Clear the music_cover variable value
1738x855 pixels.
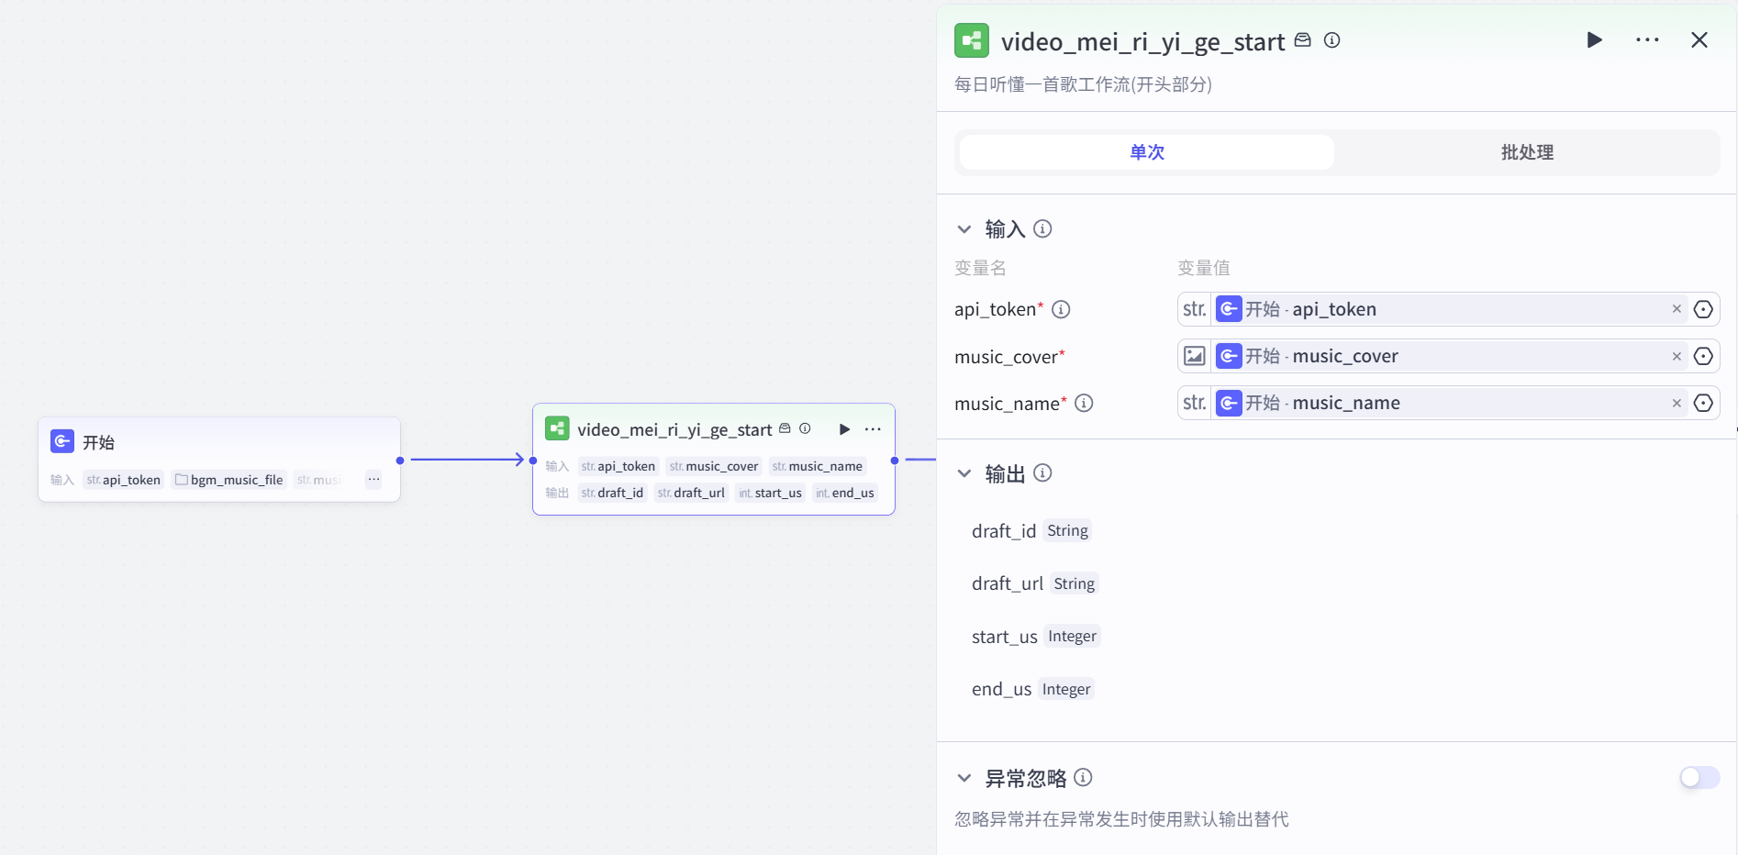pyautogui.click(x=1677, y=356)
